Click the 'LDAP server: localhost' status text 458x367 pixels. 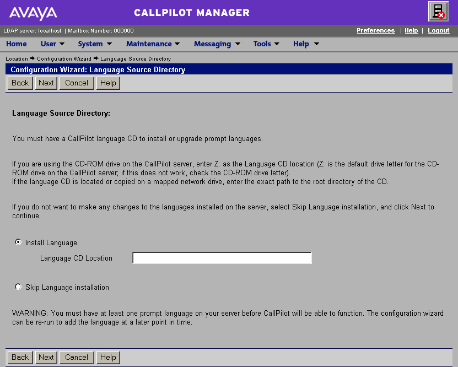pyautogui.click(x=33, y=31)
